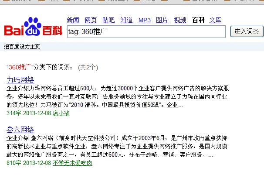Image resolution: width=264 pixels, height=175 pixels.
Task: Click the 进入词条 button
Action: 247,31
